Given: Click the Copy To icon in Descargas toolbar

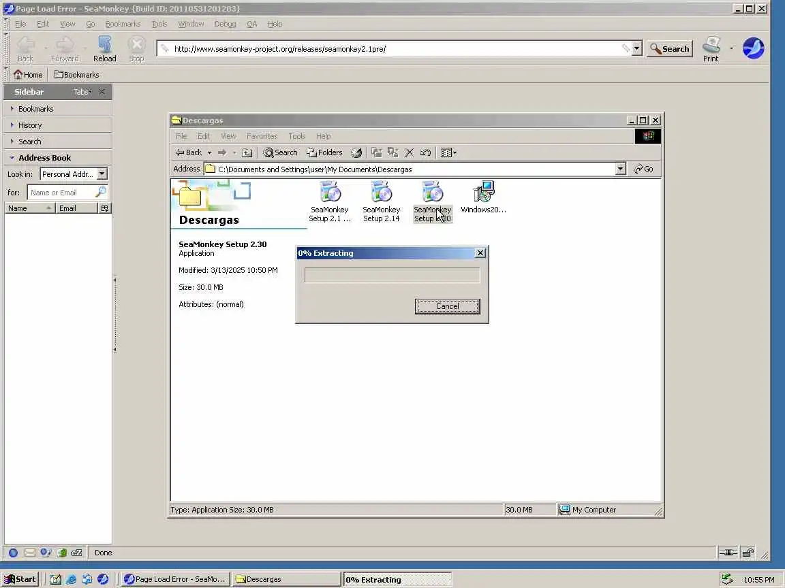Looking at the screenshot, I should 393,152.
